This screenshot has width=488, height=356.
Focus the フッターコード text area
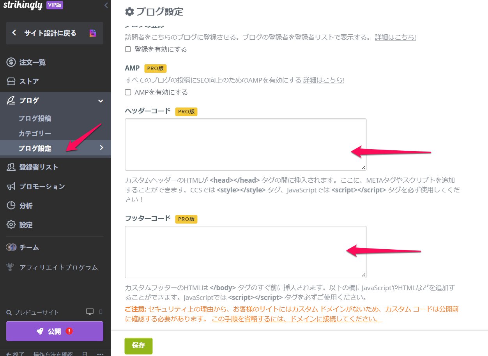[246, 252]
